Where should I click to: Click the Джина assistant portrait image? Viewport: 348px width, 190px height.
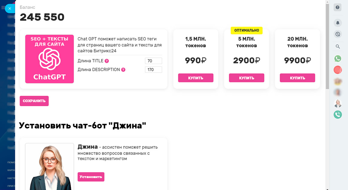point(49,167)
